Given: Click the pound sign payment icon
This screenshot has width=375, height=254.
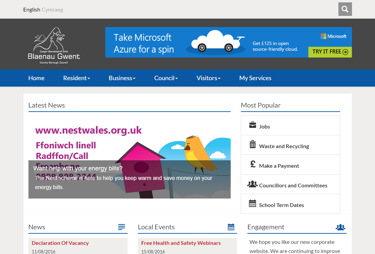Looking at the screenshot, I should coord(253,164).
